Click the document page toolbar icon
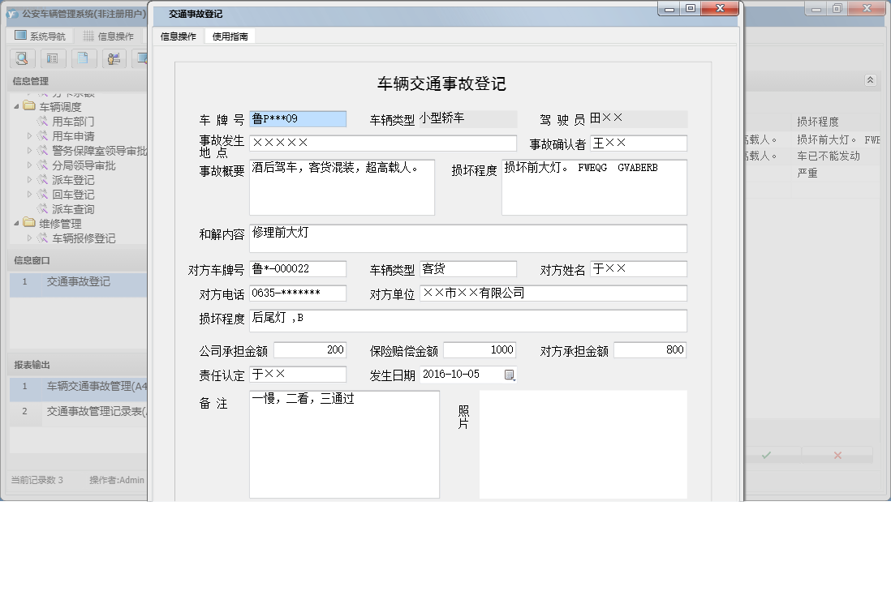The width and height of the screenshot is (891, 604). click(x=83, y=58)
